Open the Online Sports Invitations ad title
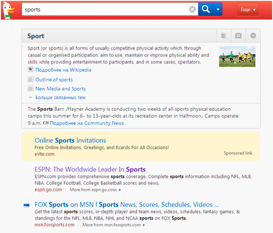 point(70,140)
